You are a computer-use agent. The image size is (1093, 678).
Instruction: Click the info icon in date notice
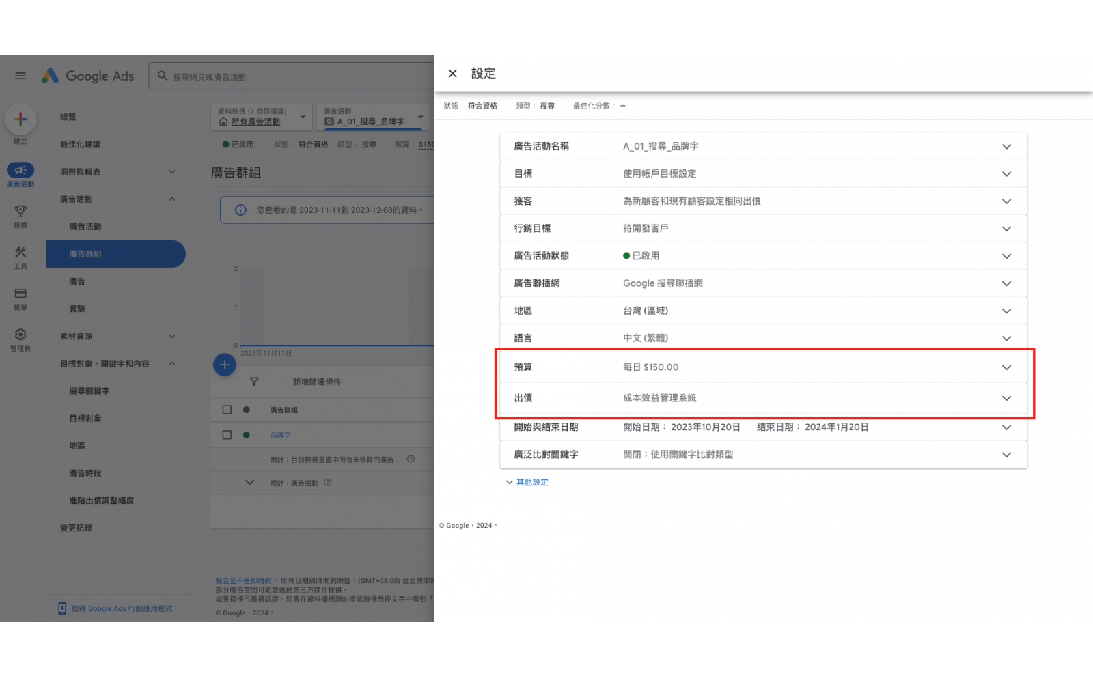(240, 210)
